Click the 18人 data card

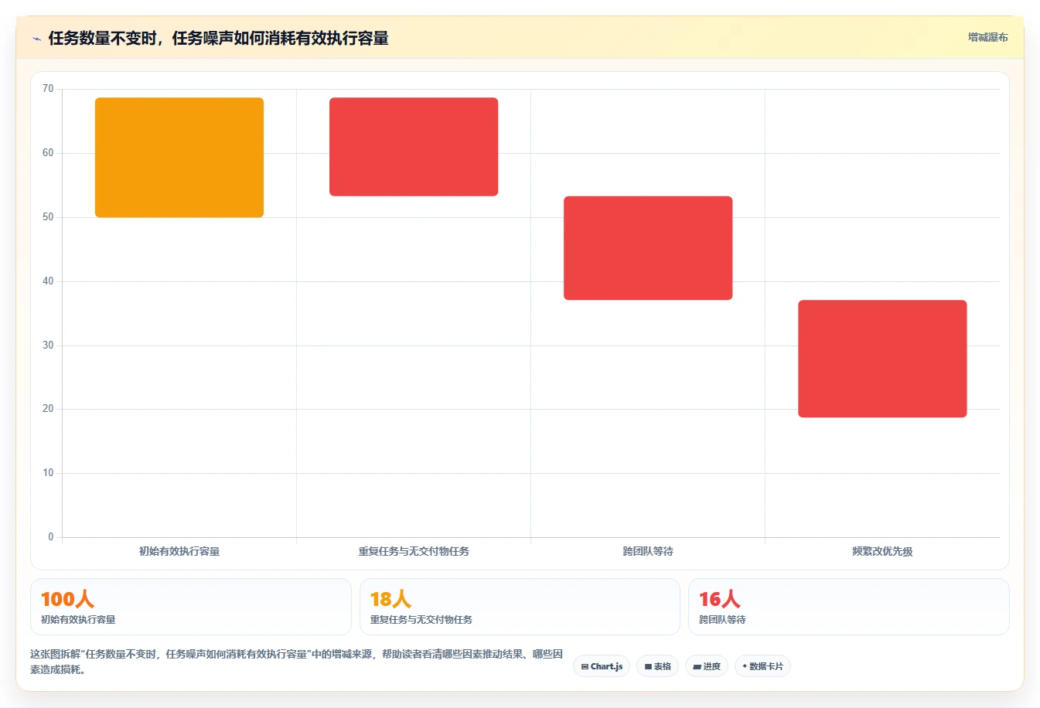point(520,607)
